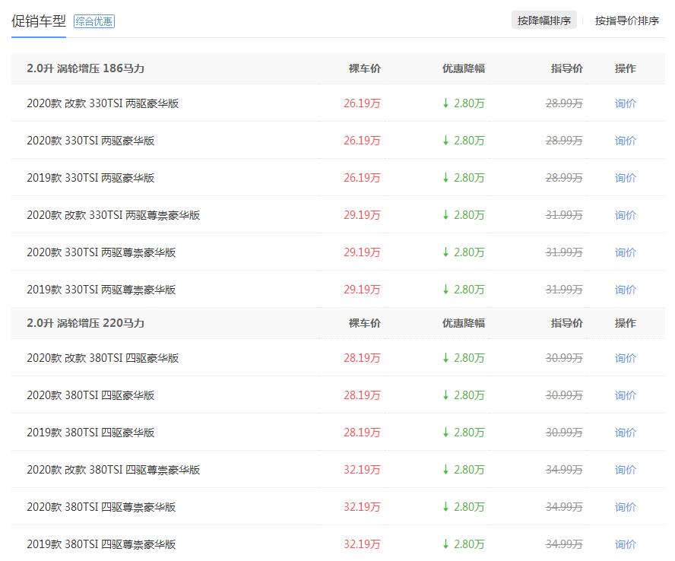Select model name 2019款 330TSI 两驱尊崇豪华版

coord(101,290)
